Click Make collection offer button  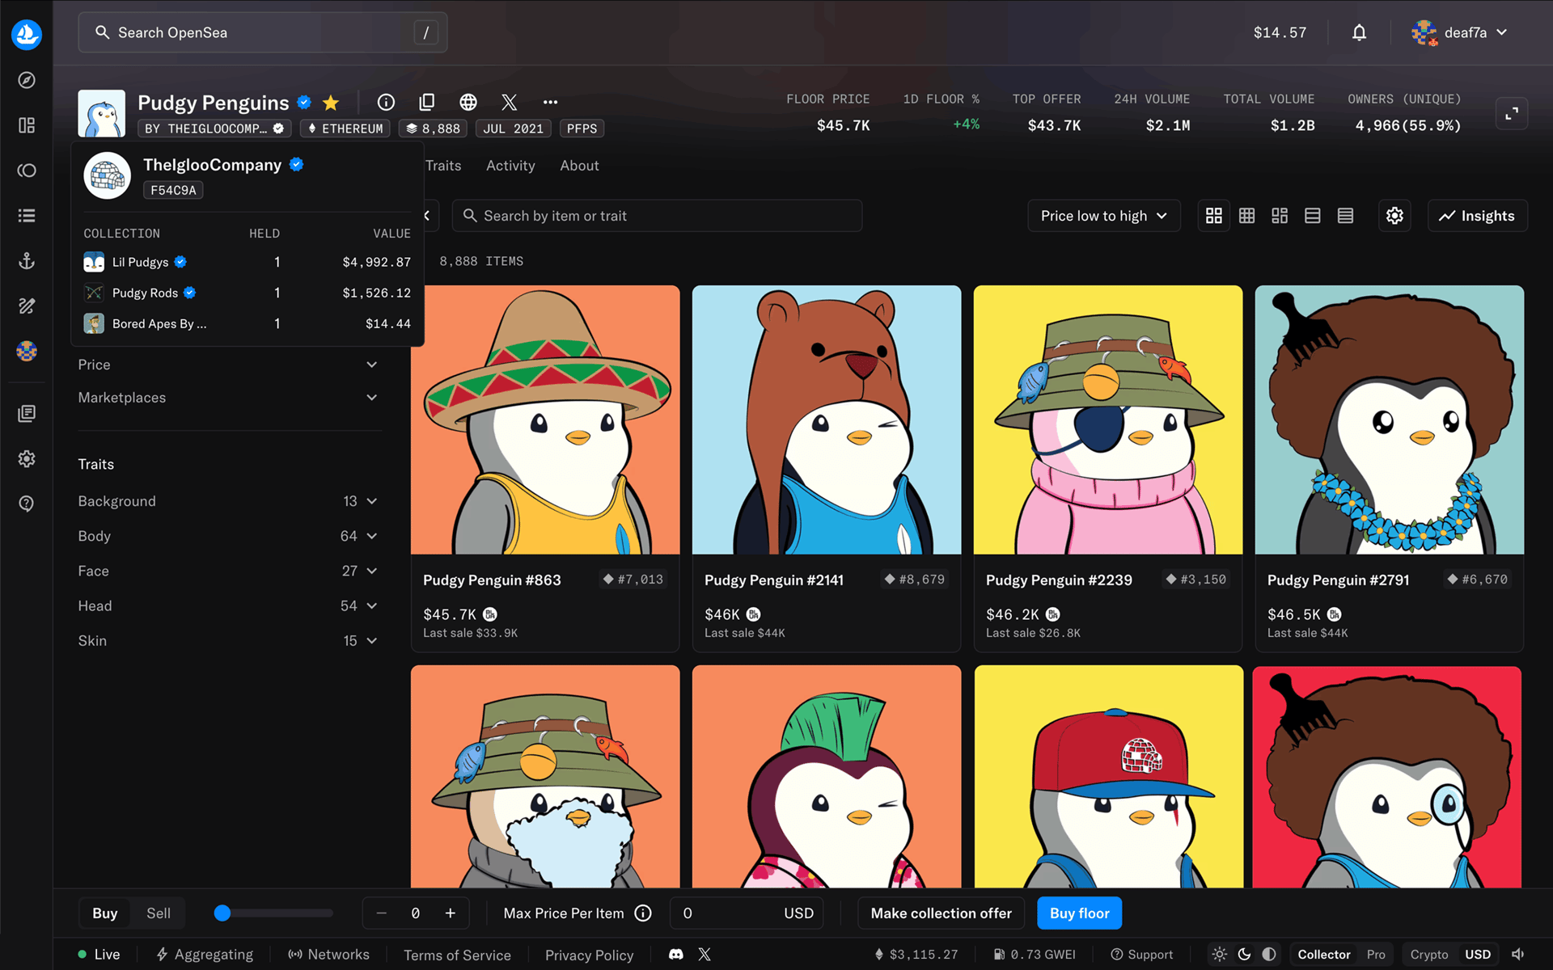(941, 913)
